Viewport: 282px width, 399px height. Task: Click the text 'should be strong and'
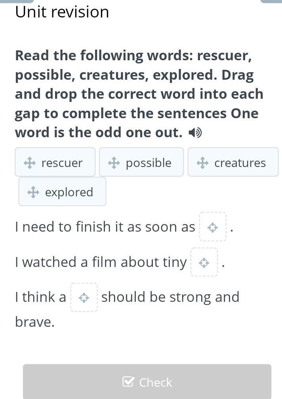(170, 297)
